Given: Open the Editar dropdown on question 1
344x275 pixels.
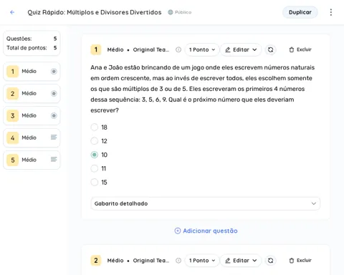Looking at the screenshot, I should 241,49.
